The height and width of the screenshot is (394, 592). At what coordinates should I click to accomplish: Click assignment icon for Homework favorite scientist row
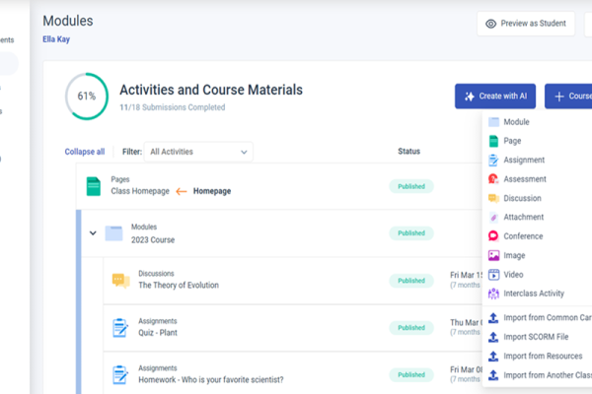point(120,374)
